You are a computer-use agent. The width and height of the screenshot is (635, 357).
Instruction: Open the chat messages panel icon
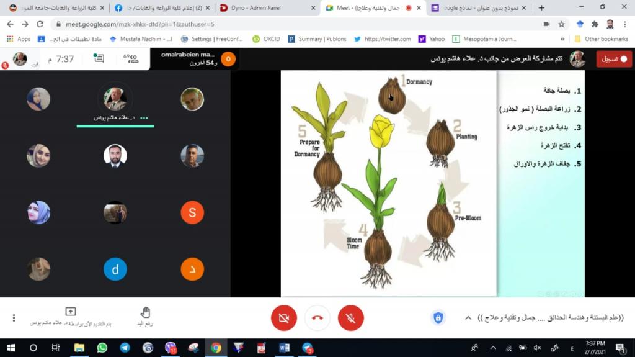pos(99,59)
